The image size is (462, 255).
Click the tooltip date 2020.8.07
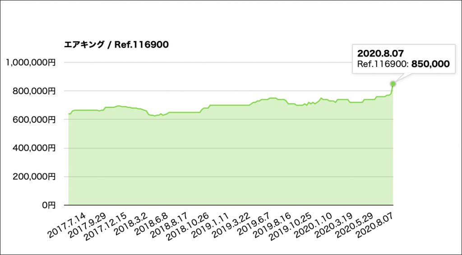pyautogui.click(x=380, y=53)
